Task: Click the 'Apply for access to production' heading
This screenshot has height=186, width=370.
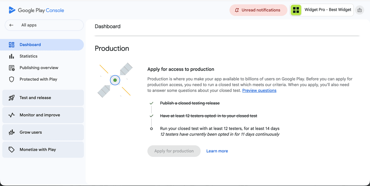Action: click(x=181, y=69)
